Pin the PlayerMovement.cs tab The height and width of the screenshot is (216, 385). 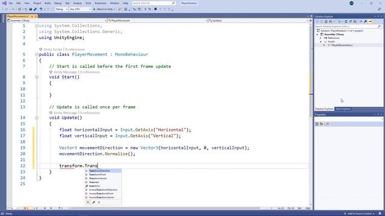32,16
